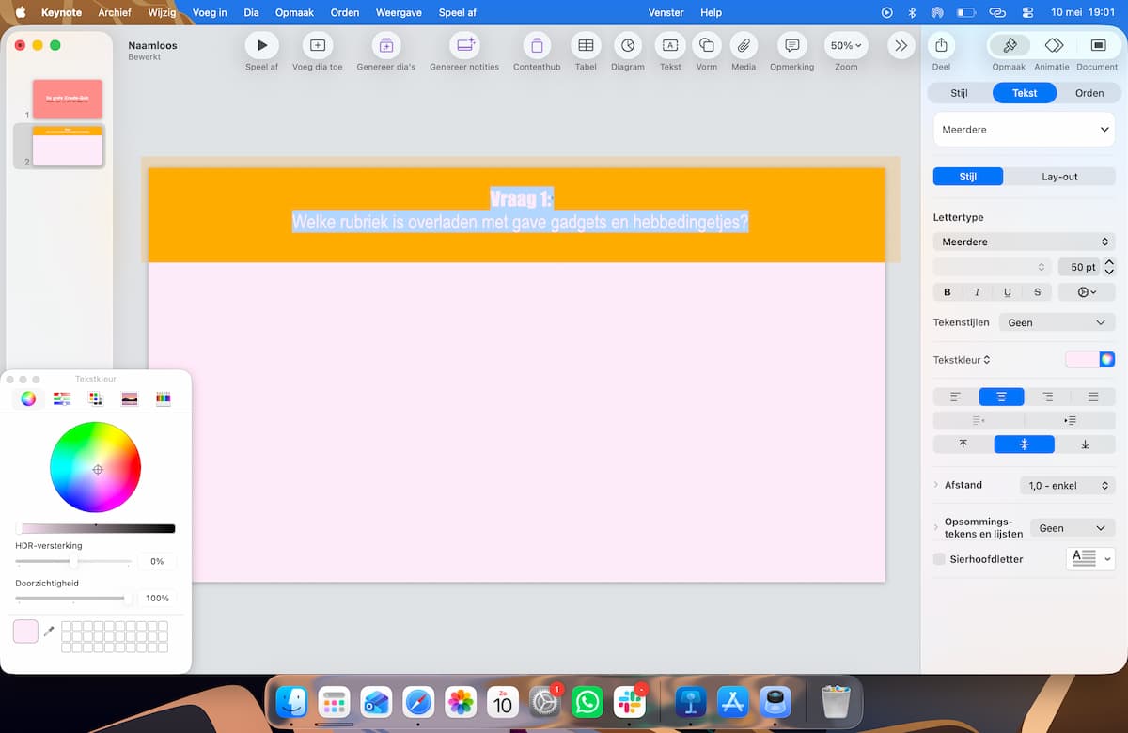The width and height of the screenshot is (1128, 733).
Task: Click the opacity 100% field
Action: [x=157, y=598]
